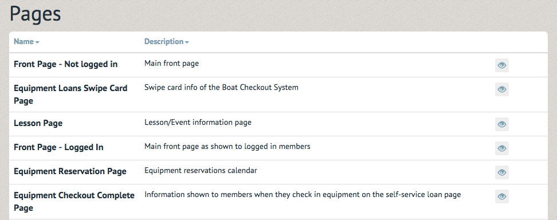
Task: Sort pages by Name column
Action: coord(26,42)
